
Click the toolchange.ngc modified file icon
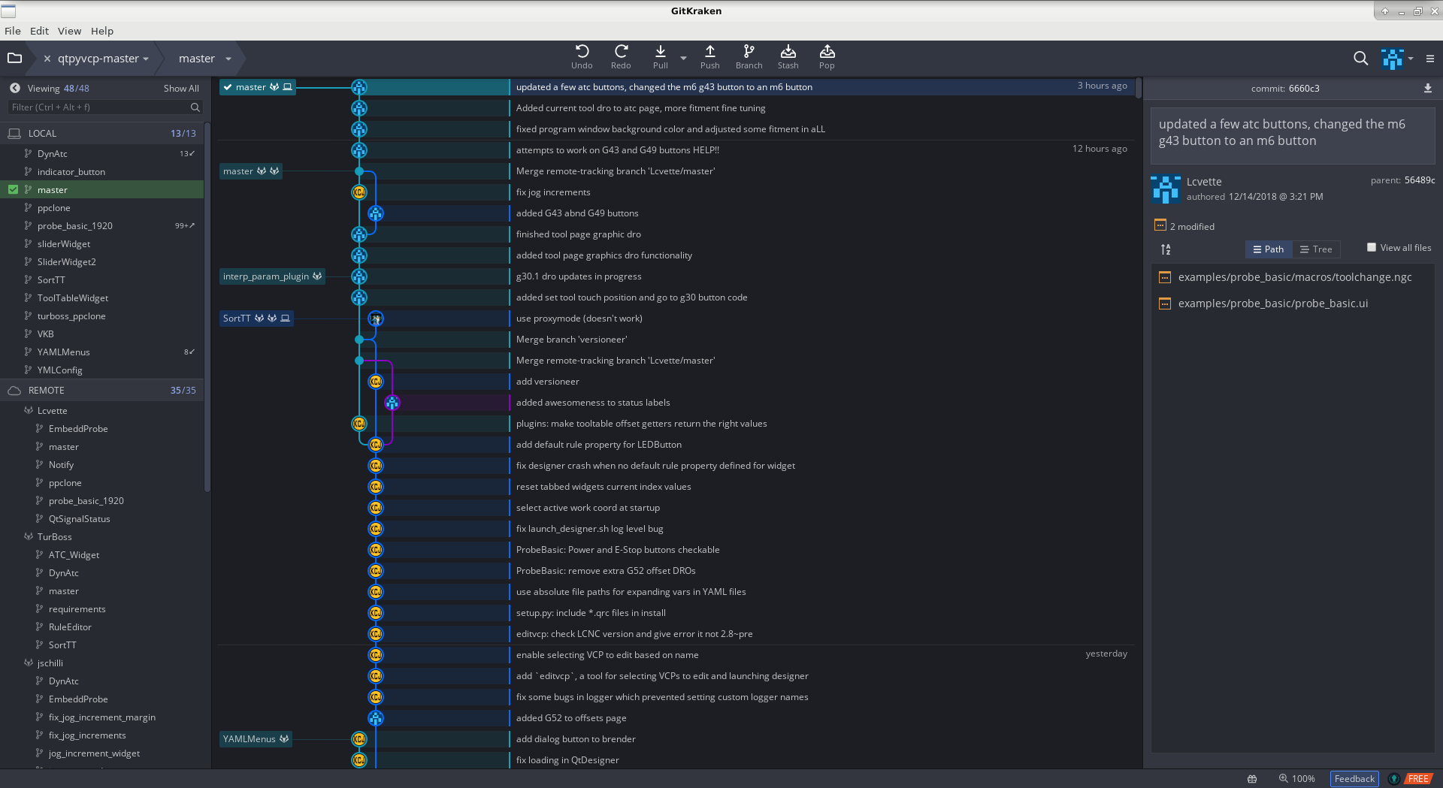click(x=1165, y=277)
